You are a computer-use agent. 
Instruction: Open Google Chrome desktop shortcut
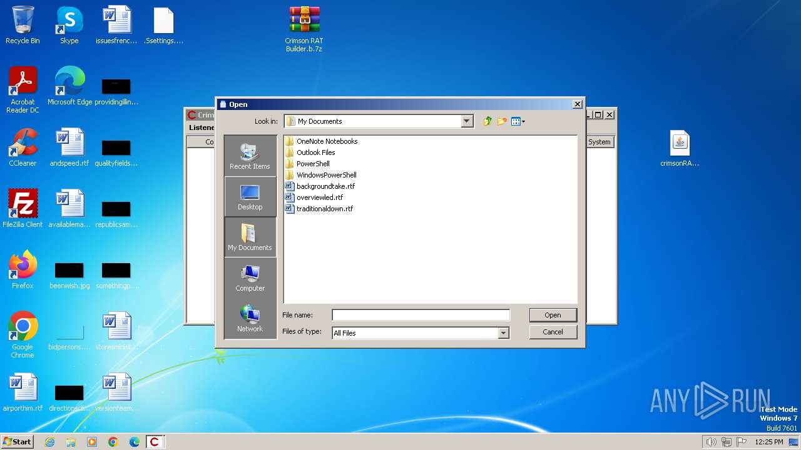click(x=23, y=335)
